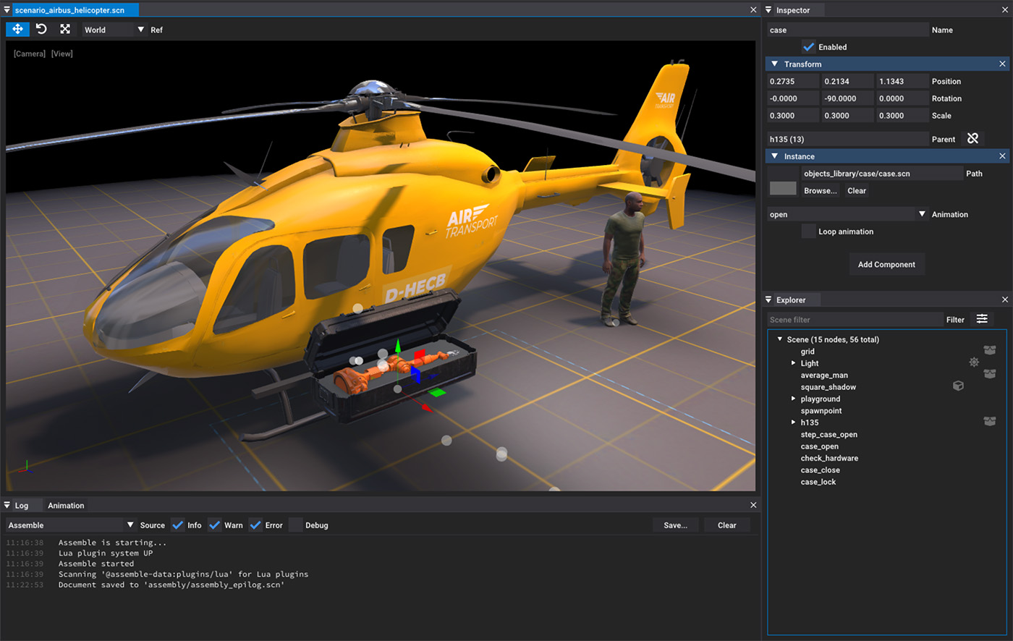Open the scene document panel menu icon
The width and height of the screenshot is (1013, 641).
(7, 10)
